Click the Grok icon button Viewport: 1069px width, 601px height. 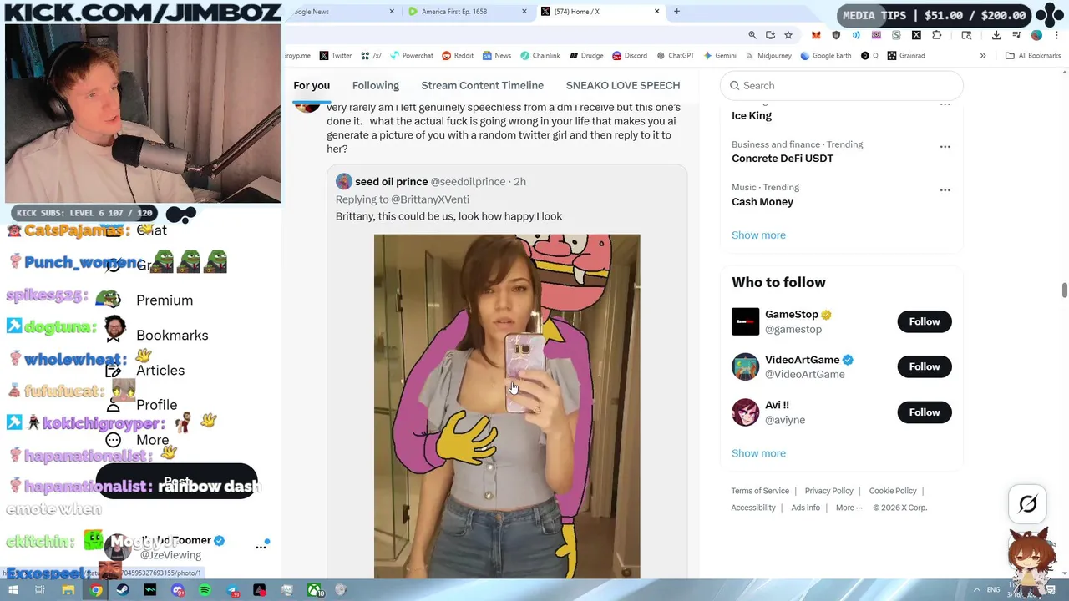pos(1028,503)
